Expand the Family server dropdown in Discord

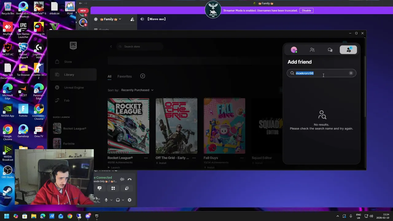click(120, 19)
